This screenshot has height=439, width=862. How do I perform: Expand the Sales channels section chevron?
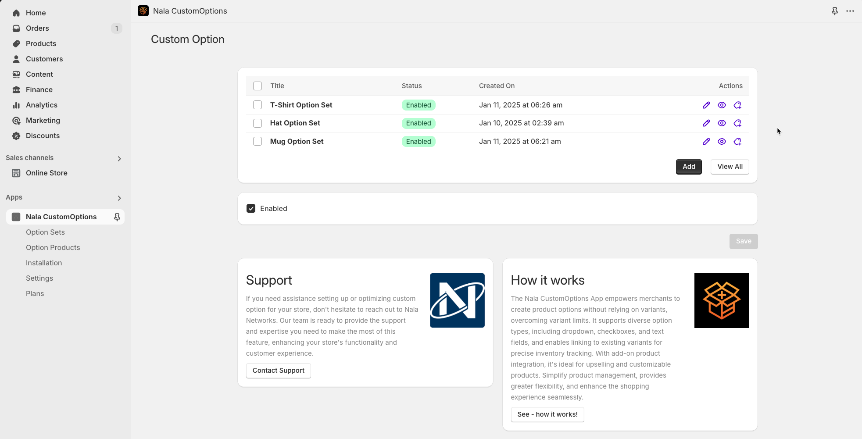point(119,158)
